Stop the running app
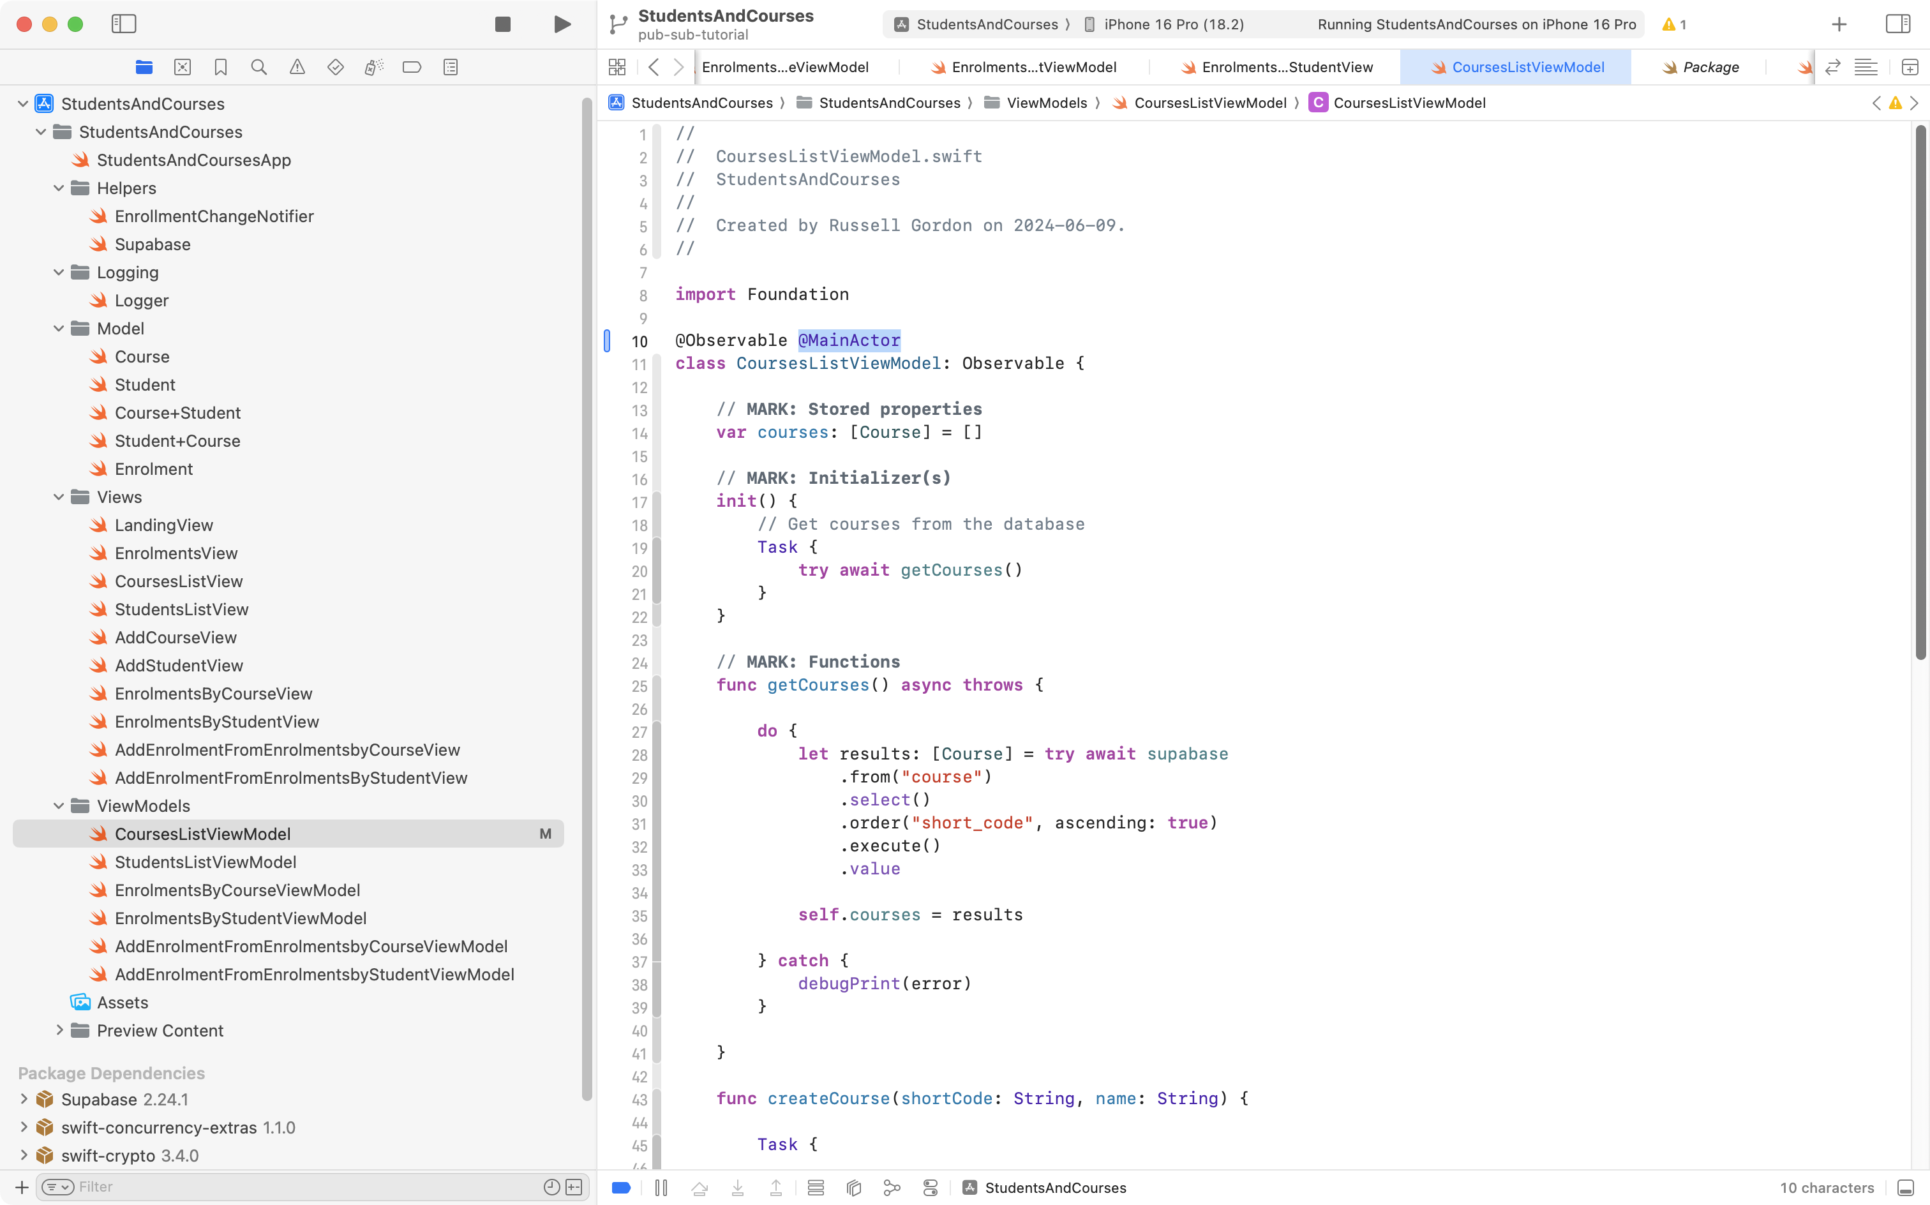The width and height of the screenshot is (1930, 1205). tap(502, 24)
